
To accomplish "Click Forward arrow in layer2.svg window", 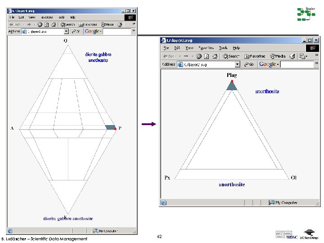I will pos(186,56).
